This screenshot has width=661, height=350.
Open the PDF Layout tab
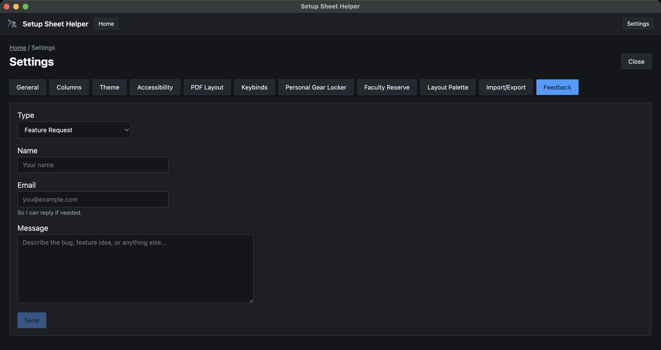coord(207,87)
